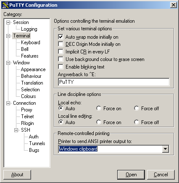Uncheck Auto wrap mode initially on
Screen dimensions: 179x183
(61, 37)
